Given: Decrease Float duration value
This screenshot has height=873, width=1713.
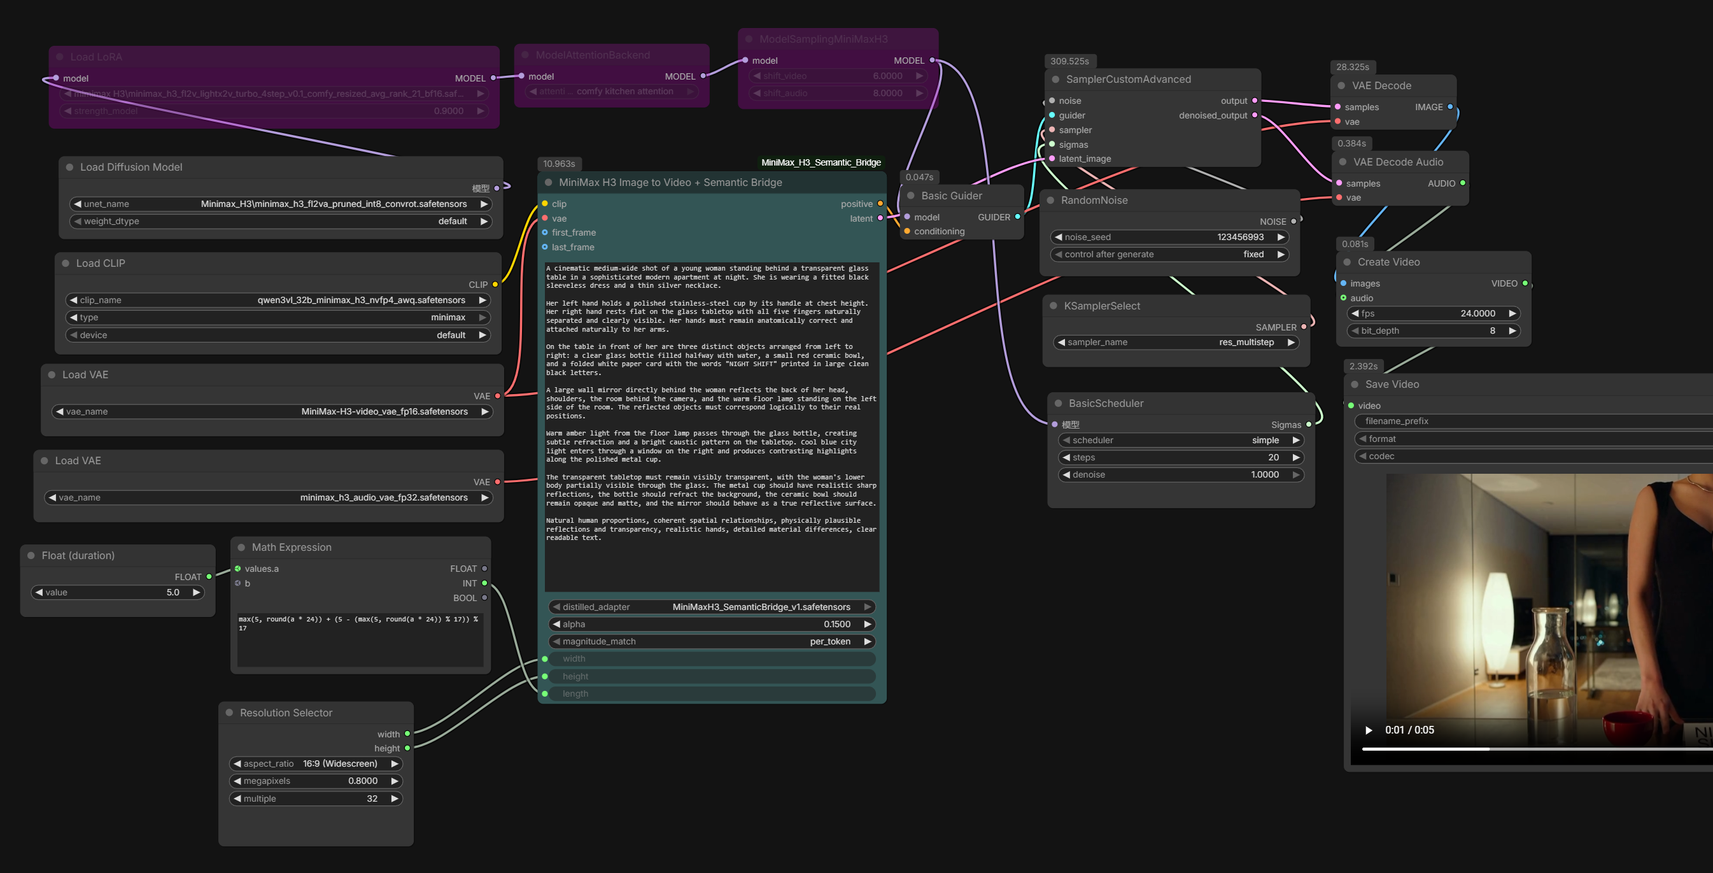Looking at the screenshot, I should point(39,592).
